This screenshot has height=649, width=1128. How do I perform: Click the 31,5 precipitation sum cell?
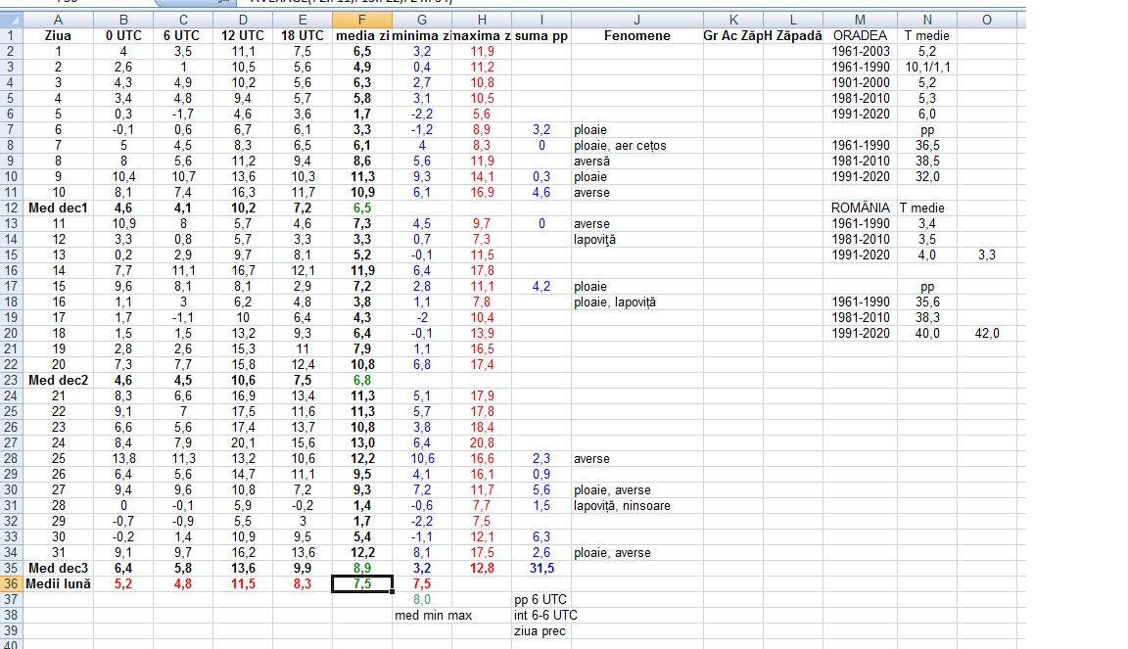[x=541, y=568]
